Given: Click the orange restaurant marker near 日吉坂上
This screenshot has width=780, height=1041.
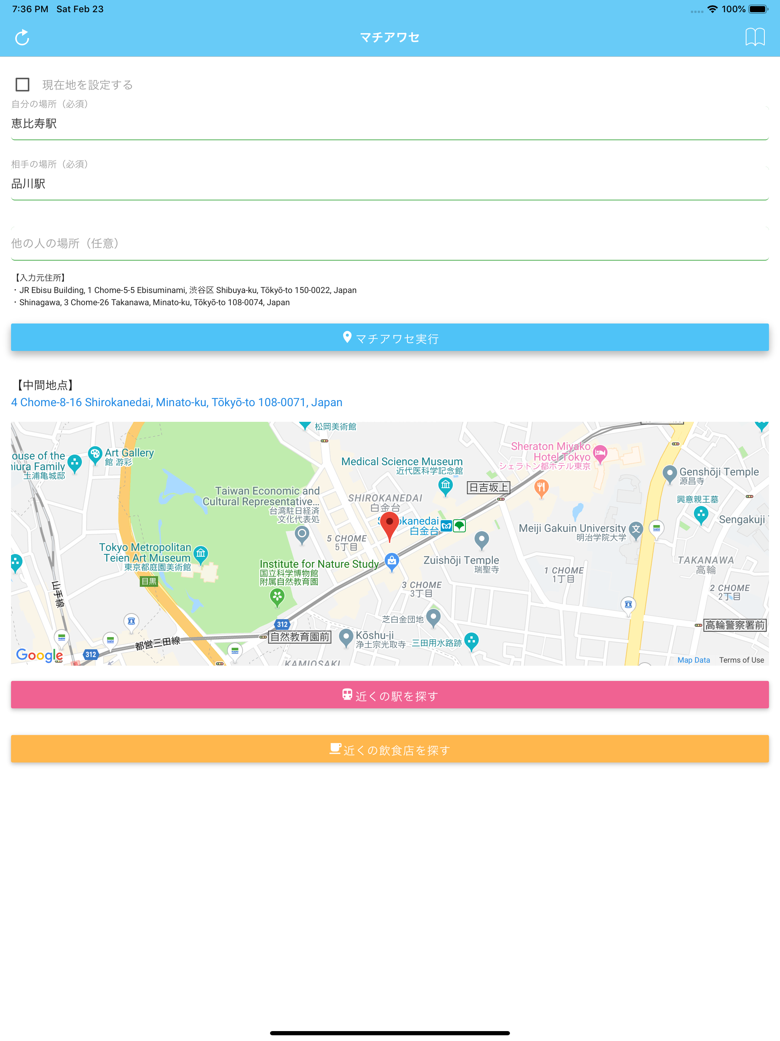Looking at the screenshot, I should (541, 488).
